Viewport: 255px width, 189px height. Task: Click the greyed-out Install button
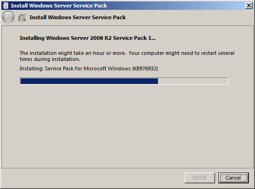[x=200, y=178]
